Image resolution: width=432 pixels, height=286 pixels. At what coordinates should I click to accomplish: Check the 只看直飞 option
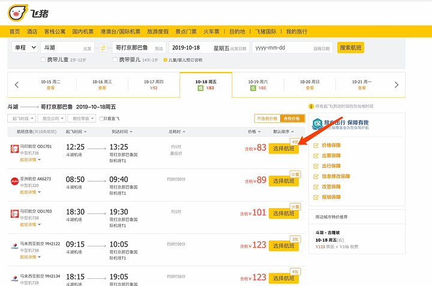101,119
